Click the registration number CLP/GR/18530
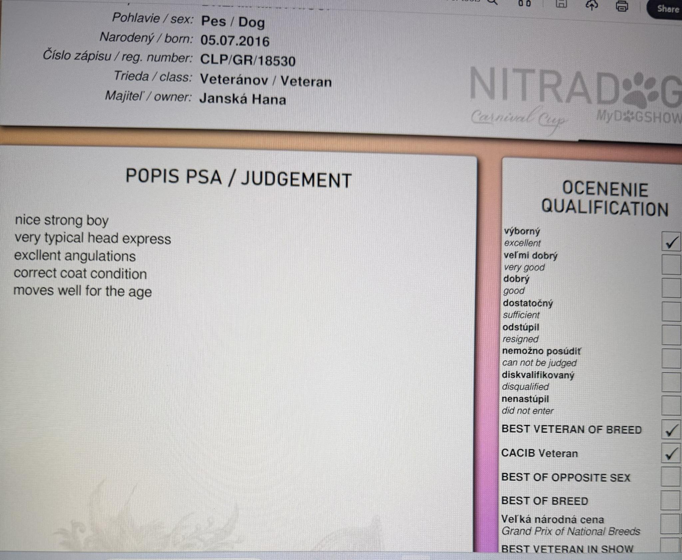The image size is (682, 560). pos(247,61)
